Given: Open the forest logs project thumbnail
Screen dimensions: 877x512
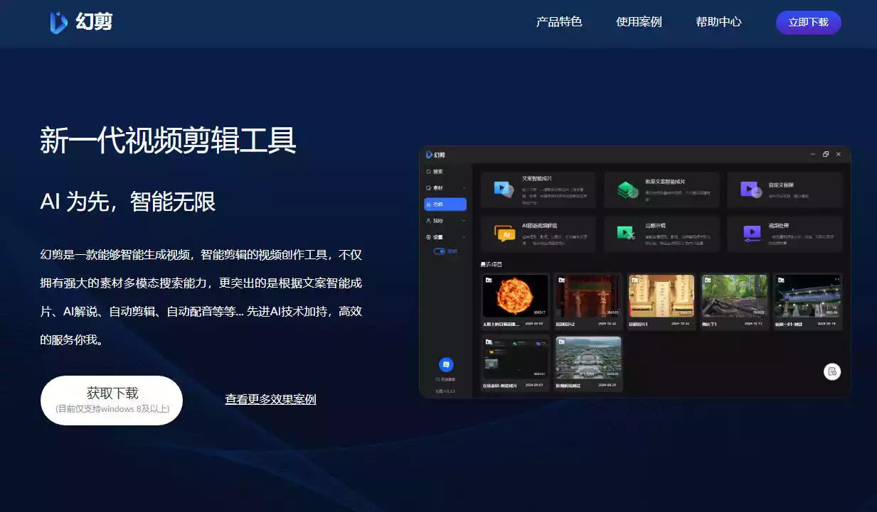Looking at the screenshot, I should pos(734,295).
